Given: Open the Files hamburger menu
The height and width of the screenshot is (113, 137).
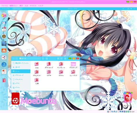Looking at the screenshot, I should coord(65,58).
